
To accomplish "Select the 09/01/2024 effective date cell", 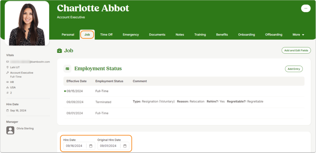I will [x=75, y=113].
